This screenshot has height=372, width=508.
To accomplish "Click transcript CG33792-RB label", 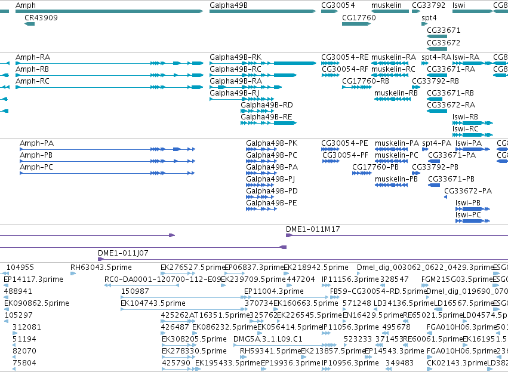I will click(x=435, y=81).
